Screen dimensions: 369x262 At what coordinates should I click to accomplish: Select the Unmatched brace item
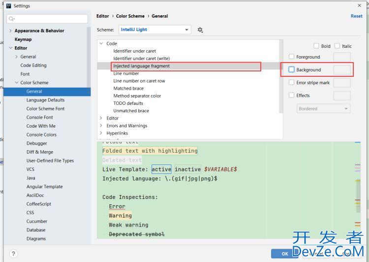[131, 110]
